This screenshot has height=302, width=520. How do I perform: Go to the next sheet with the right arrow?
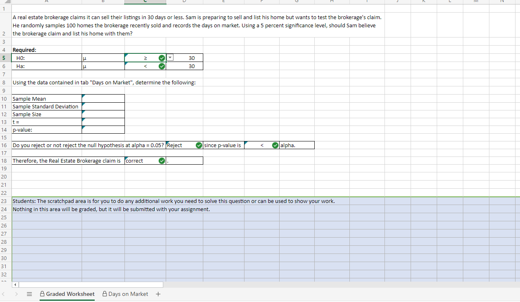17,294
